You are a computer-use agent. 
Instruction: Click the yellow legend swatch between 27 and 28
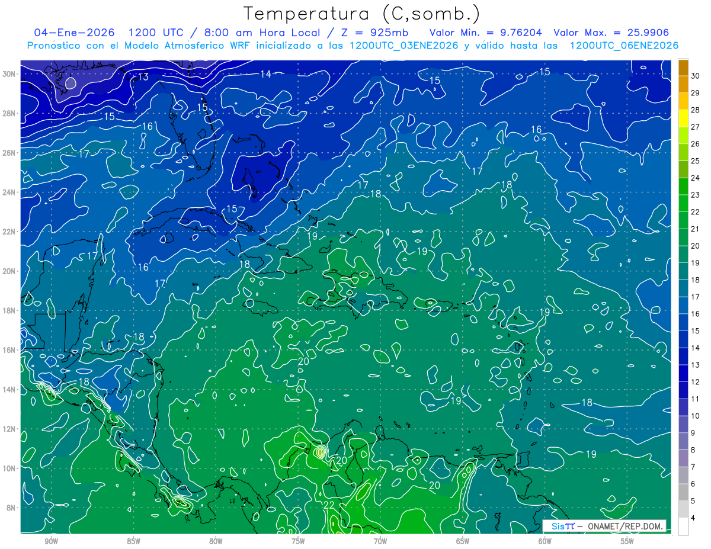(x=683, y=118)
